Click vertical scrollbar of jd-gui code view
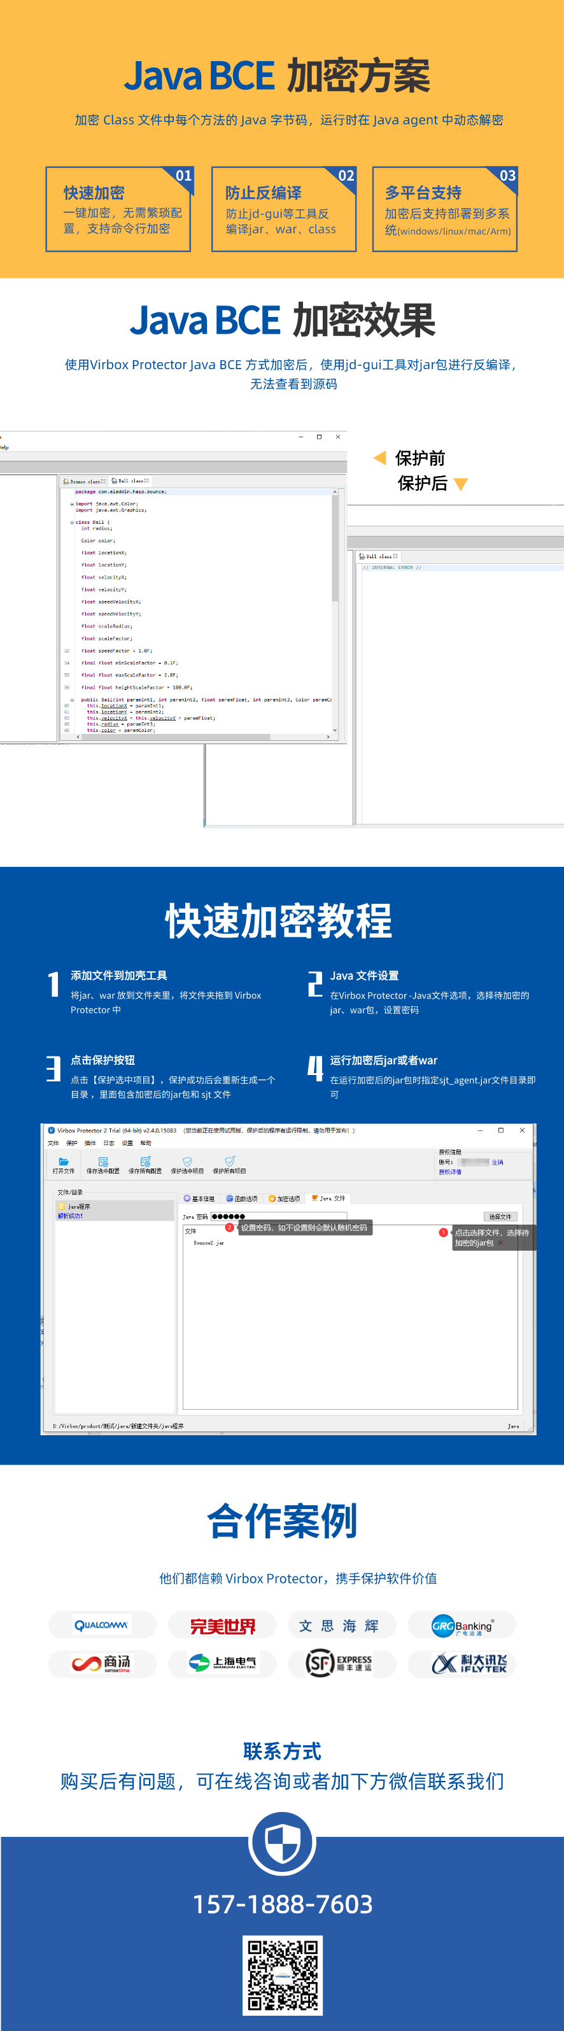564x2031 pixels. point(334,549)
